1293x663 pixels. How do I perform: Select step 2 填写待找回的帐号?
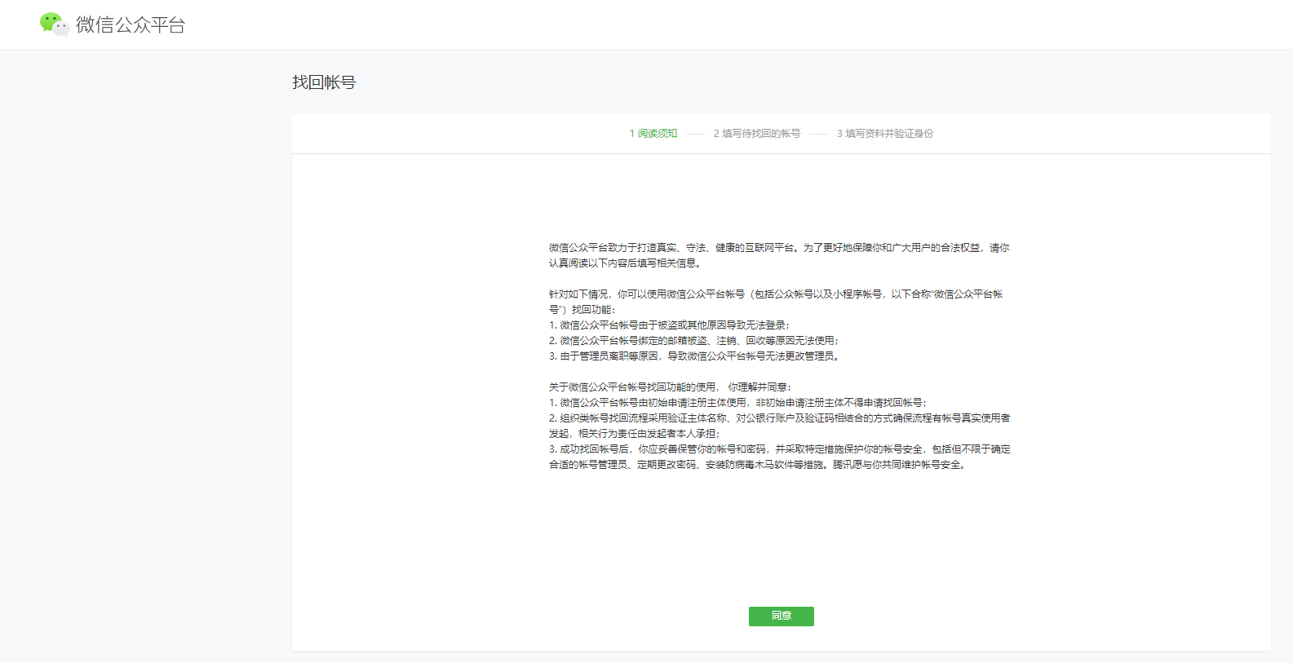(x=757, y=134)
